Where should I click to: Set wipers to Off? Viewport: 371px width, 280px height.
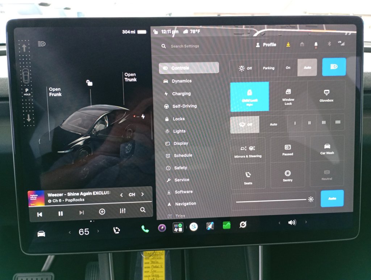(x=245, y=125)
